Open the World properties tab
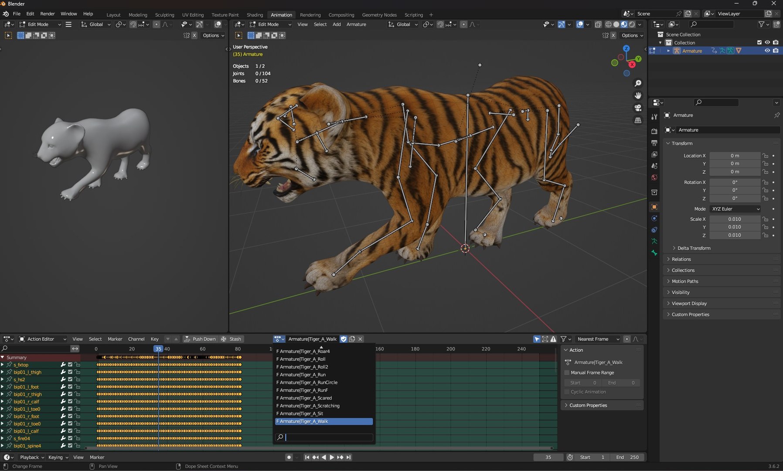 (654, 177)
